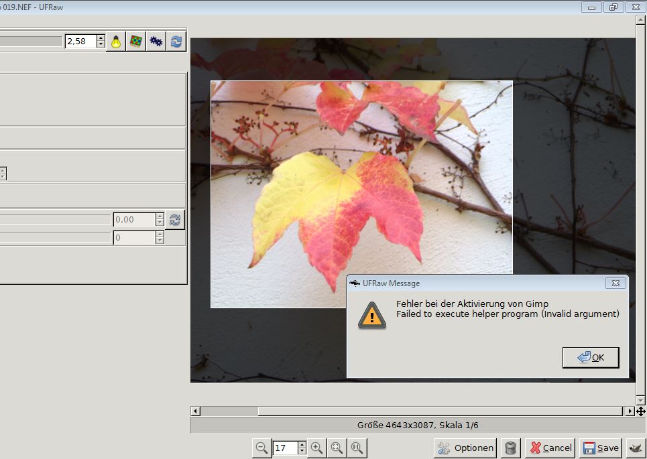Close the UFRaw Message dialog with X
This screenshot has height=459, width=647.
tap(615, 283)
